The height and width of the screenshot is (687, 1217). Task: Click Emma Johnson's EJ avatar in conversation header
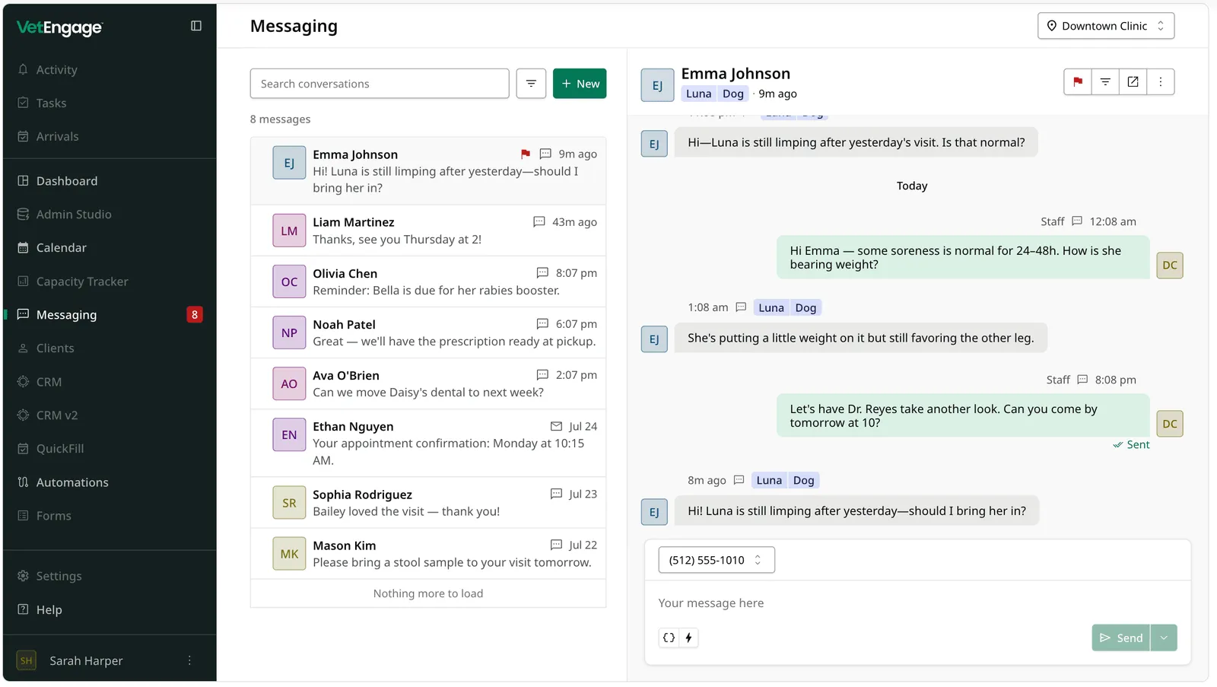[657, 85]
